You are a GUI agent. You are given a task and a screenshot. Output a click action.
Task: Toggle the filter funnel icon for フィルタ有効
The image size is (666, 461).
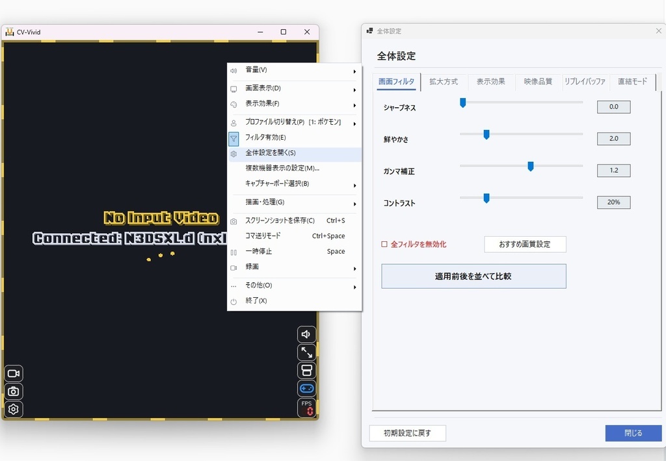[x=233, y=138]
